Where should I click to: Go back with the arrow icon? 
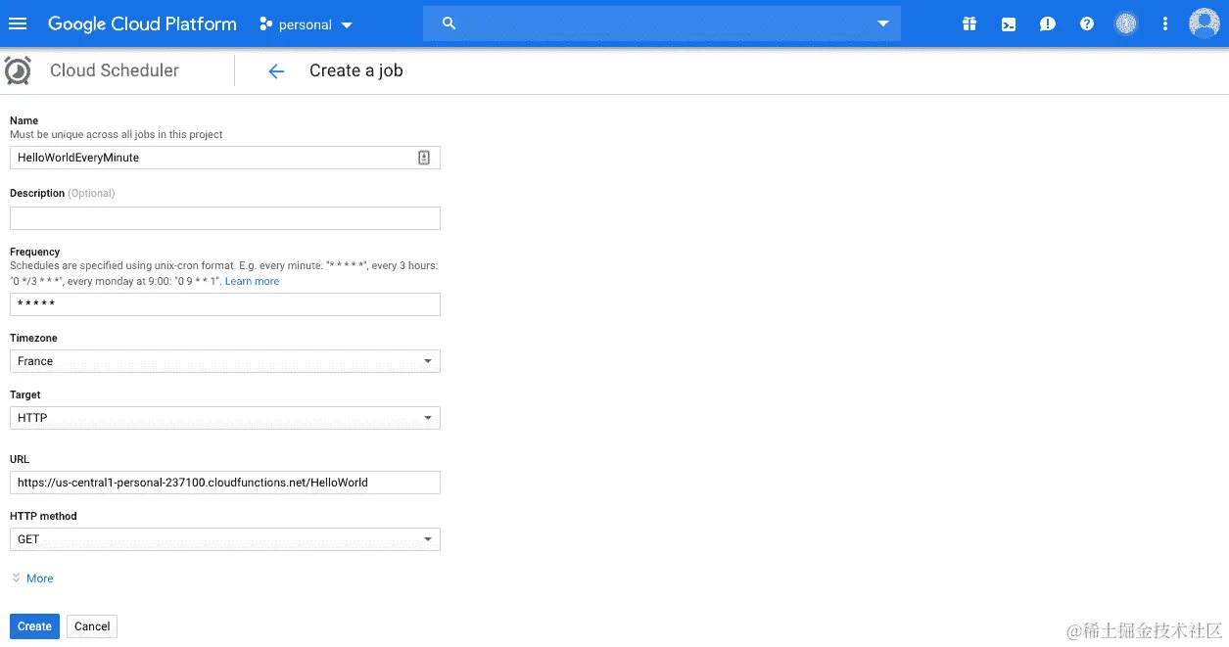(x=276, y=70)
